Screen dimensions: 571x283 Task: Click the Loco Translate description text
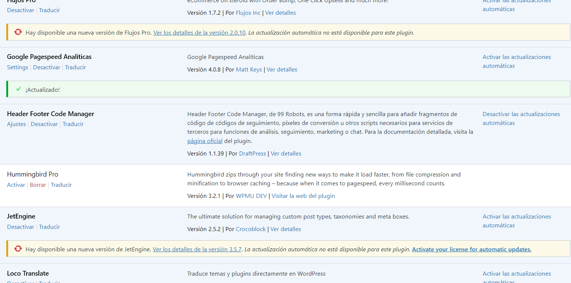click(x=256, y=273)
